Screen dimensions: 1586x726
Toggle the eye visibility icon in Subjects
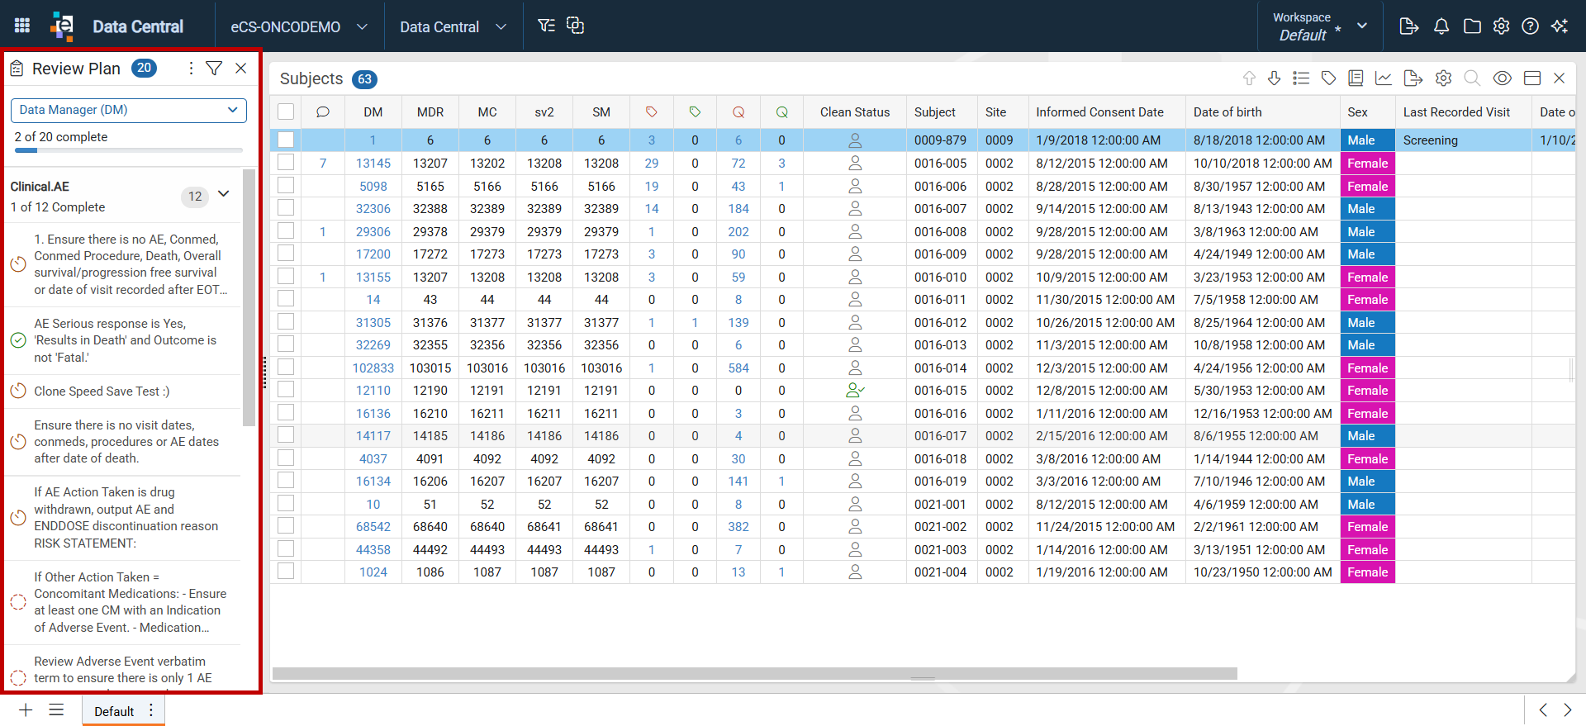click(1503, 78)
